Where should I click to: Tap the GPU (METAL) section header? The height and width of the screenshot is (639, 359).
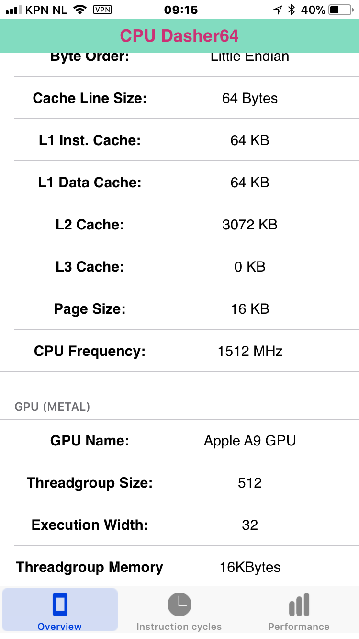(x=53, y=407)
